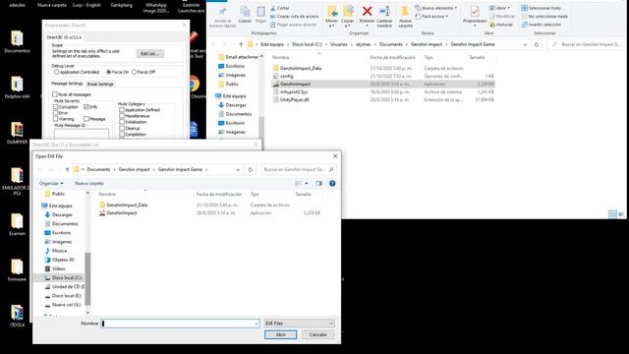Check the Cleanup mute category
Viewport: 629px width, 354px height.
point(122,129)
